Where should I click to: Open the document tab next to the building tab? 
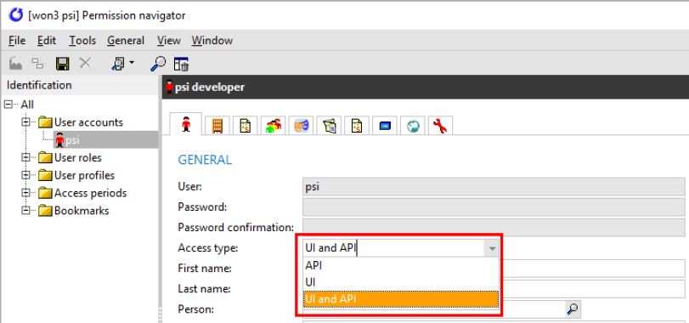click(x=245, y=126)
